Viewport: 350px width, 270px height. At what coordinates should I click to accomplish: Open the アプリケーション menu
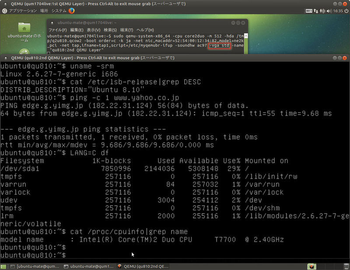click(x=23, y=11)
